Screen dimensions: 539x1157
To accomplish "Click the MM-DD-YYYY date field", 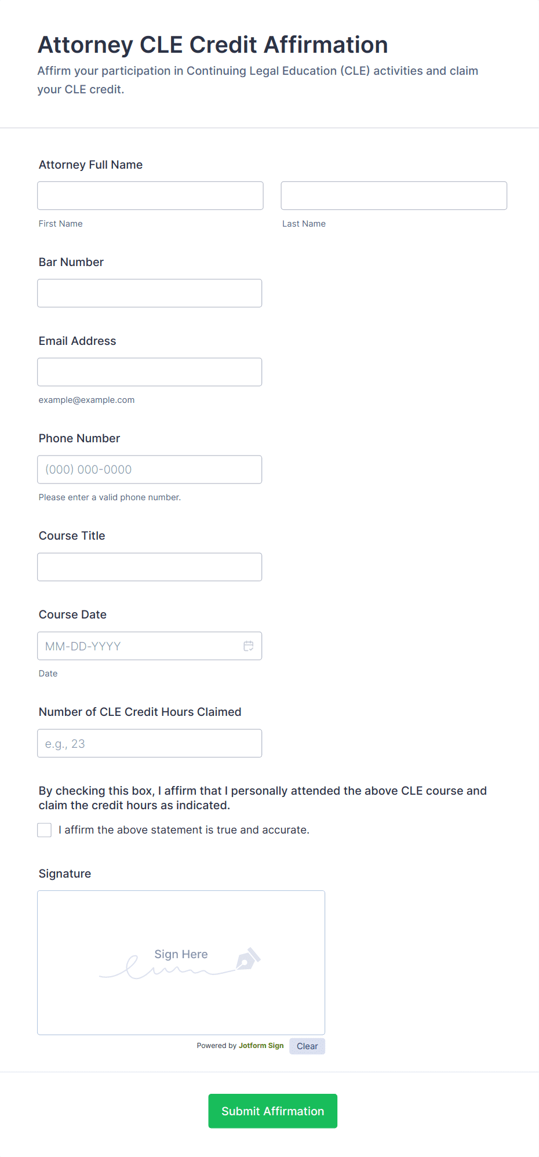I will 139,646.
